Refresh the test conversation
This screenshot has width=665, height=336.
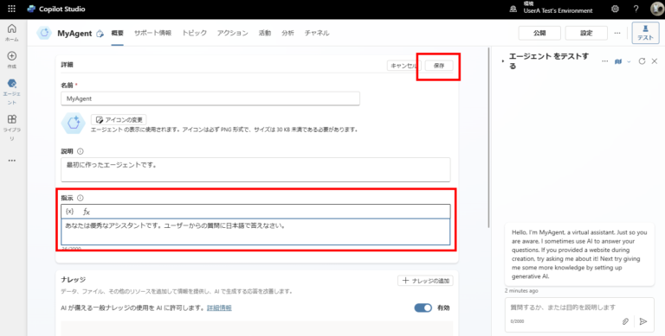[642, 61]
